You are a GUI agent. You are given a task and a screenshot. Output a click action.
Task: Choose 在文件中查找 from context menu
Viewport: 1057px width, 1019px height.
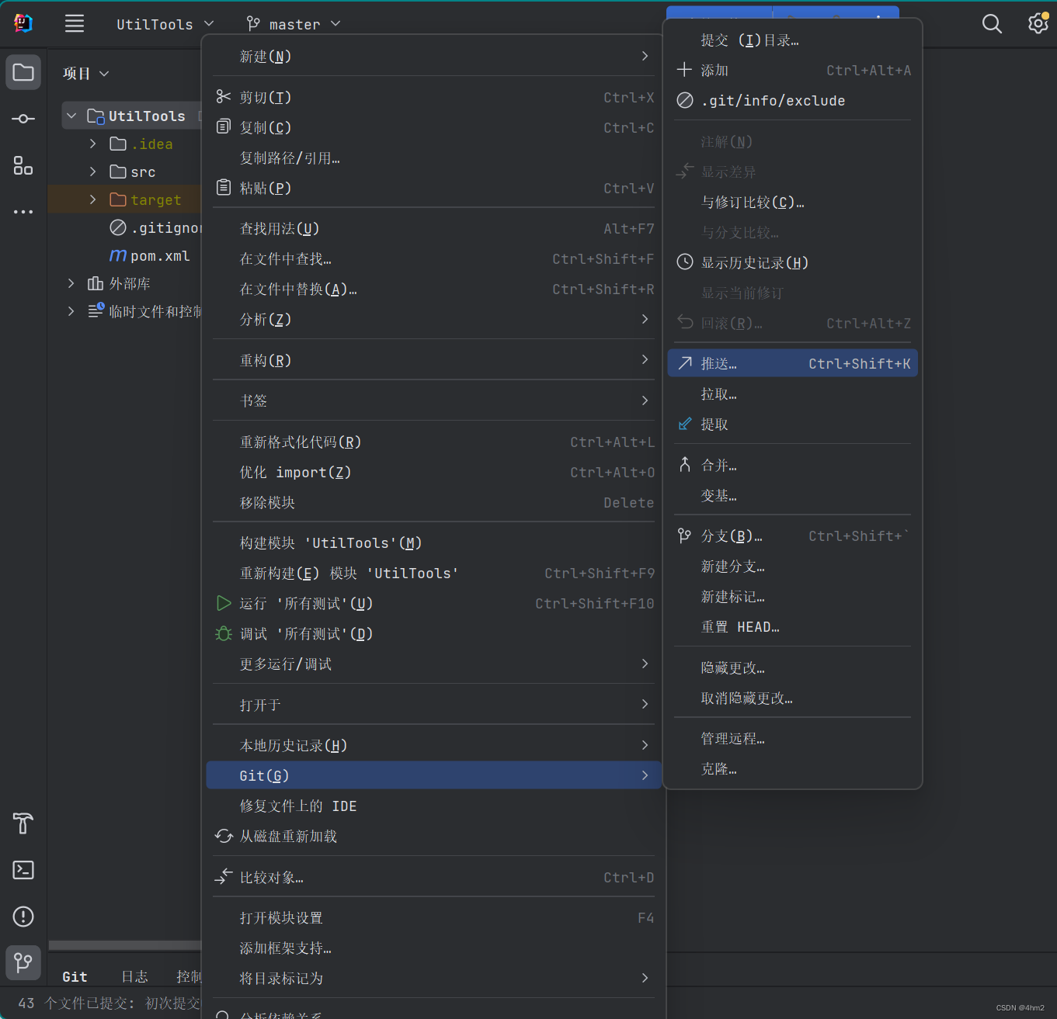pyautogui.click(x=433, y=258)
